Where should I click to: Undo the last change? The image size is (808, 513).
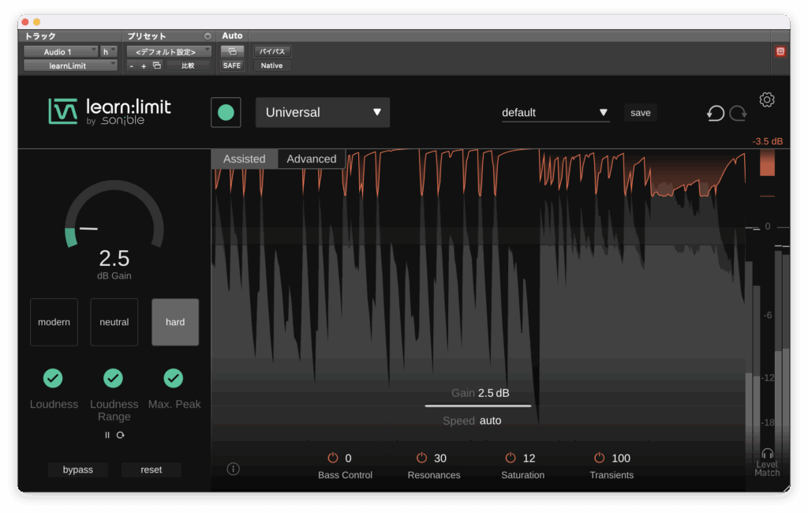716,113
